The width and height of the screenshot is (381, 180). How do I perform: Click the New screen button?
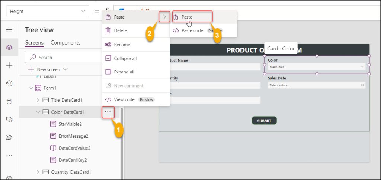point(48,69)
